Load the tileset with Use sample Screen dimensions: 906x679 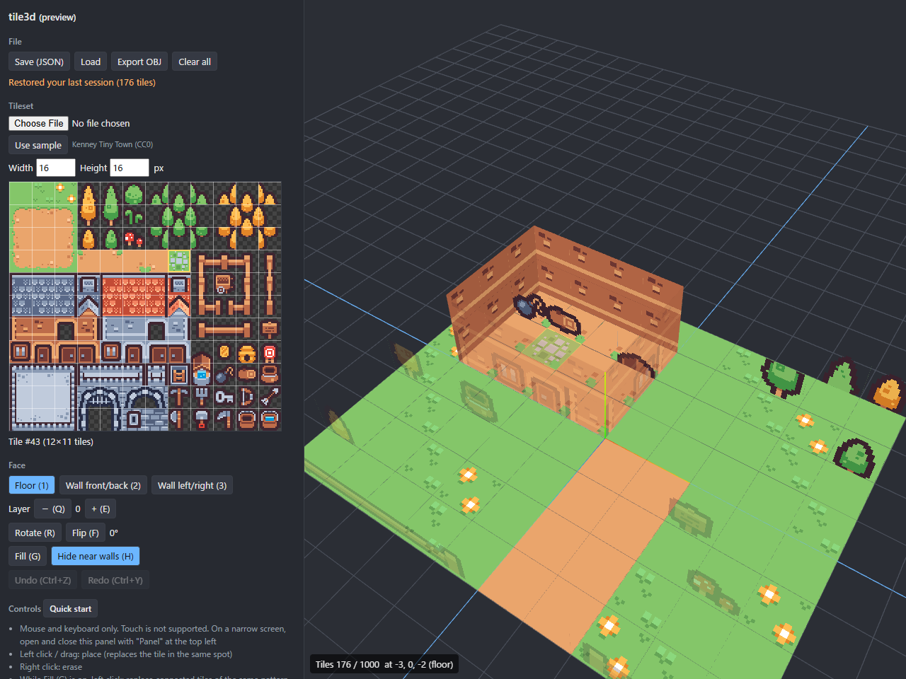pyautogui.click(x=38, y=145)
